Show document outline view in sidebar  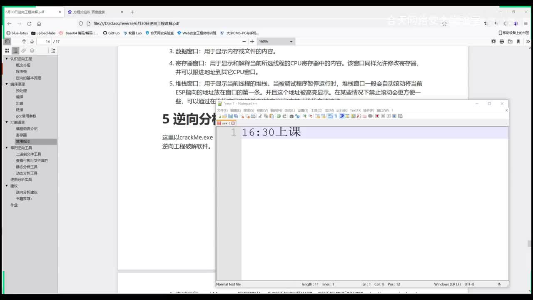15,50
